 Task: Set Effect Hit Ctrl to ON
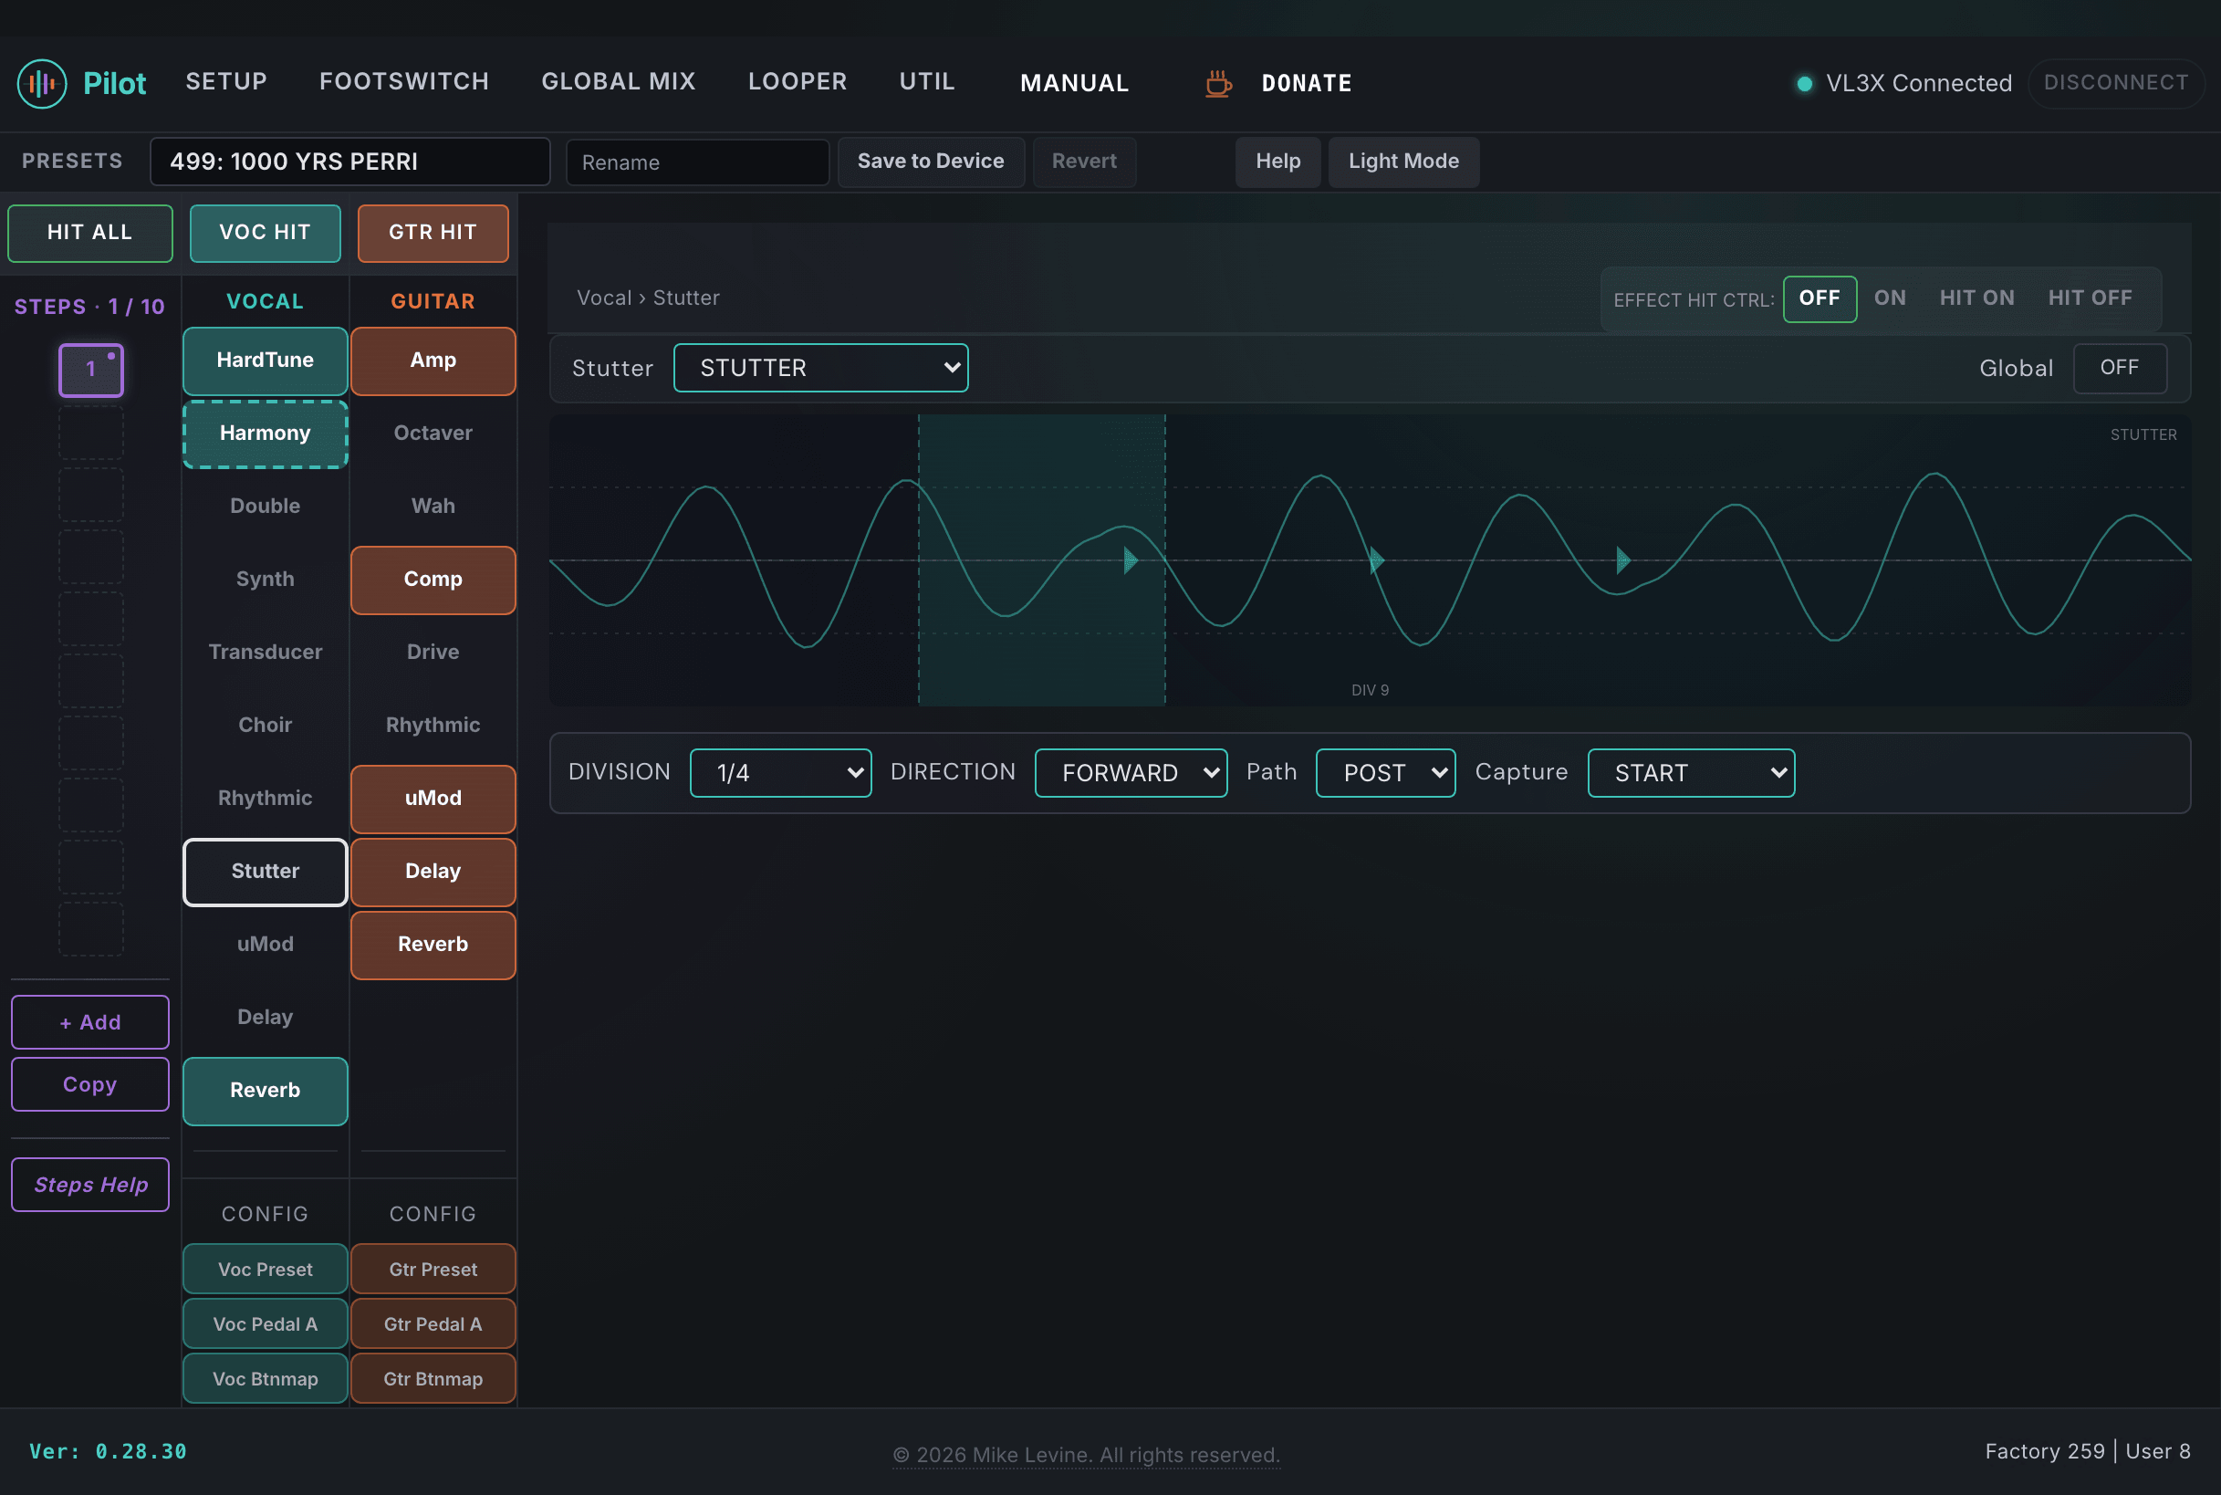pyautogui.click(x=1889, y=298)
